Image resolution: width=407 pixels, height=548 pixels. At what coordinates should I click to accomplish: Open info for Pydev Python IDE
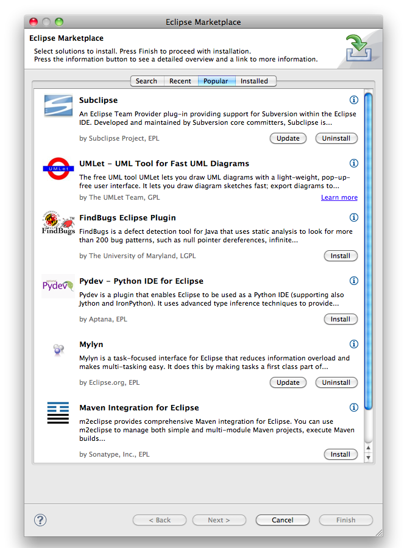pos(354,281)
